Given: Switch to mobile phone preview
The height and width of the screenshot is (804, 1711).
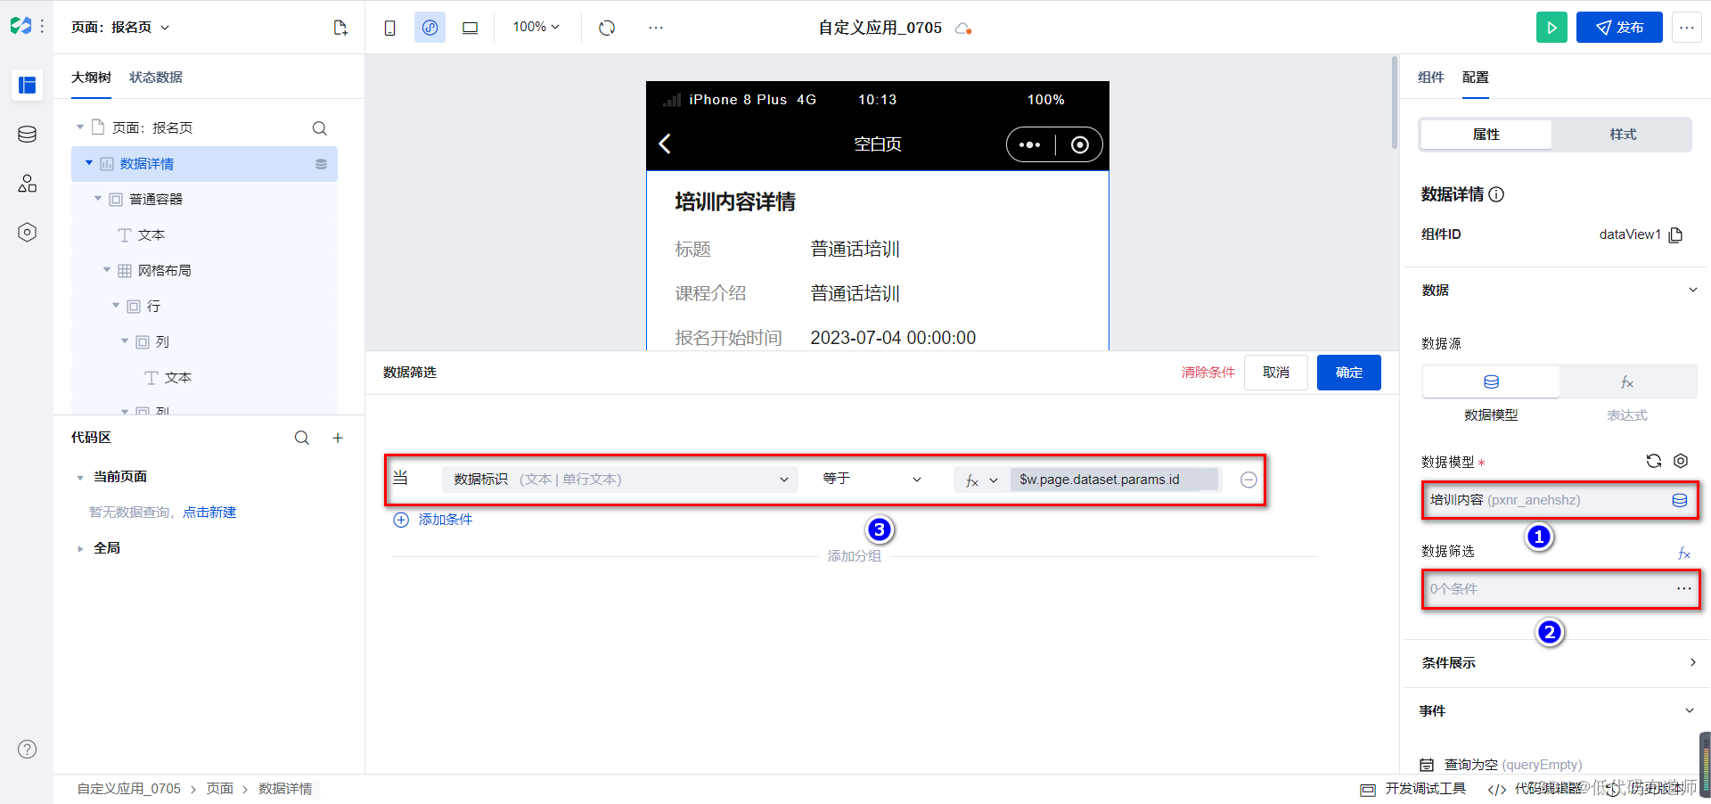Looking at the screenshot, I should pos(389,28).
